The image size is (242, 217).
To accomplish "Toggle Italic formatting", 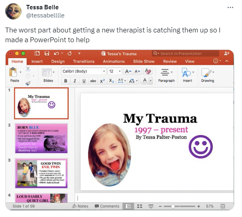I will 75,81.
